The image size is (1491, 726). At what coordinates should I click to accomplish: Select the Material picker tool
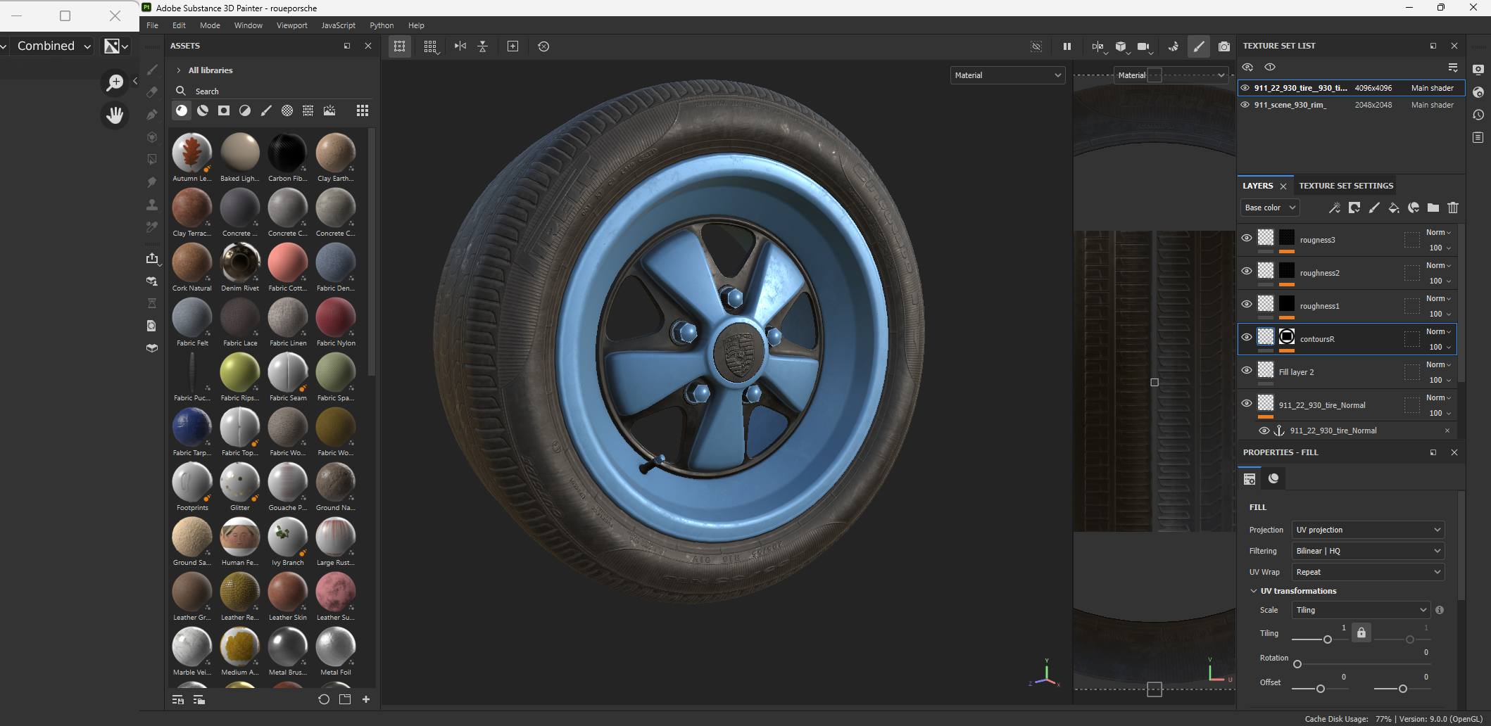[x=152, y=227]
